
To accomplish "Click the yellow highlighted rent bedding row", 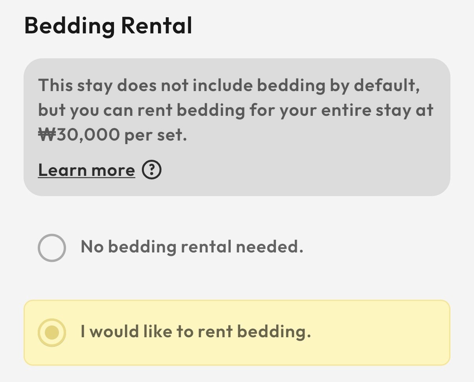I will pos(354,333).
